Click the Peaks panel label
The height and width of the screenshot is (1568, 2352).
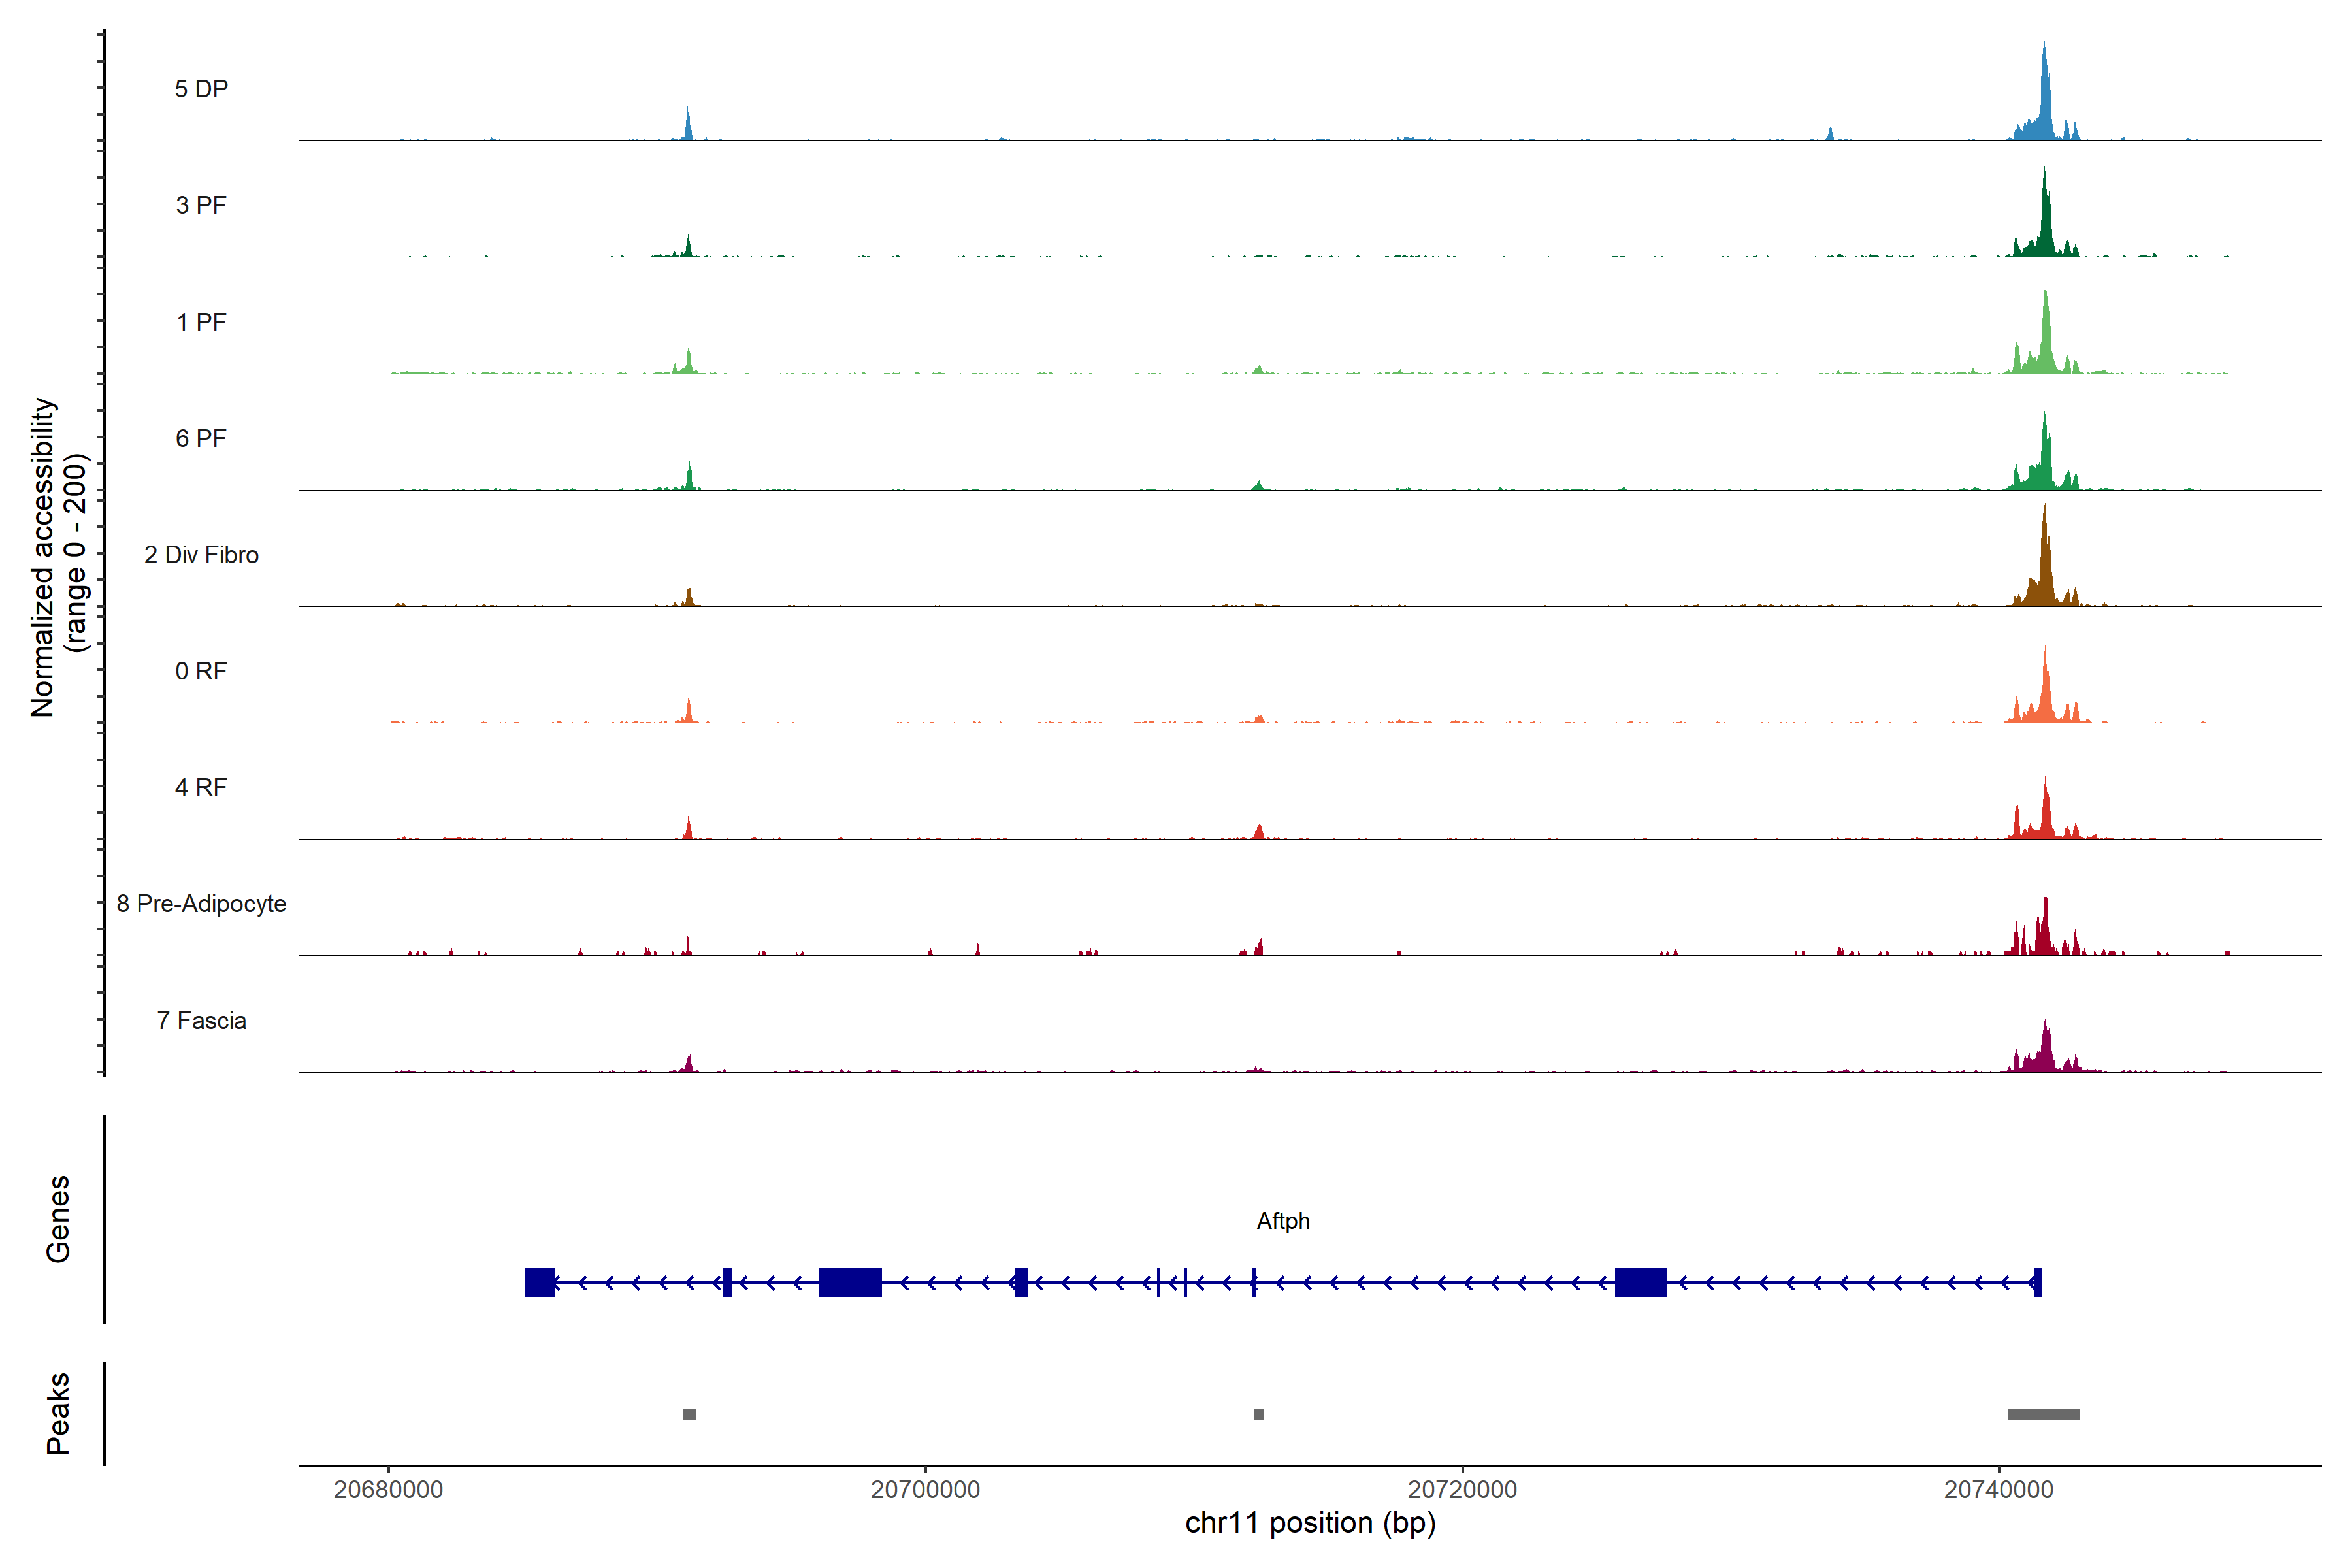(58, 1413)
